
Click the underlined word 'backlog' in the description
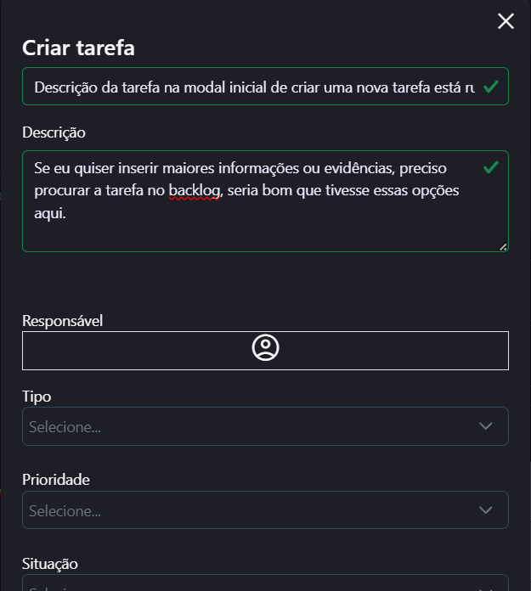pyautogui.click(x=195, y=190)
